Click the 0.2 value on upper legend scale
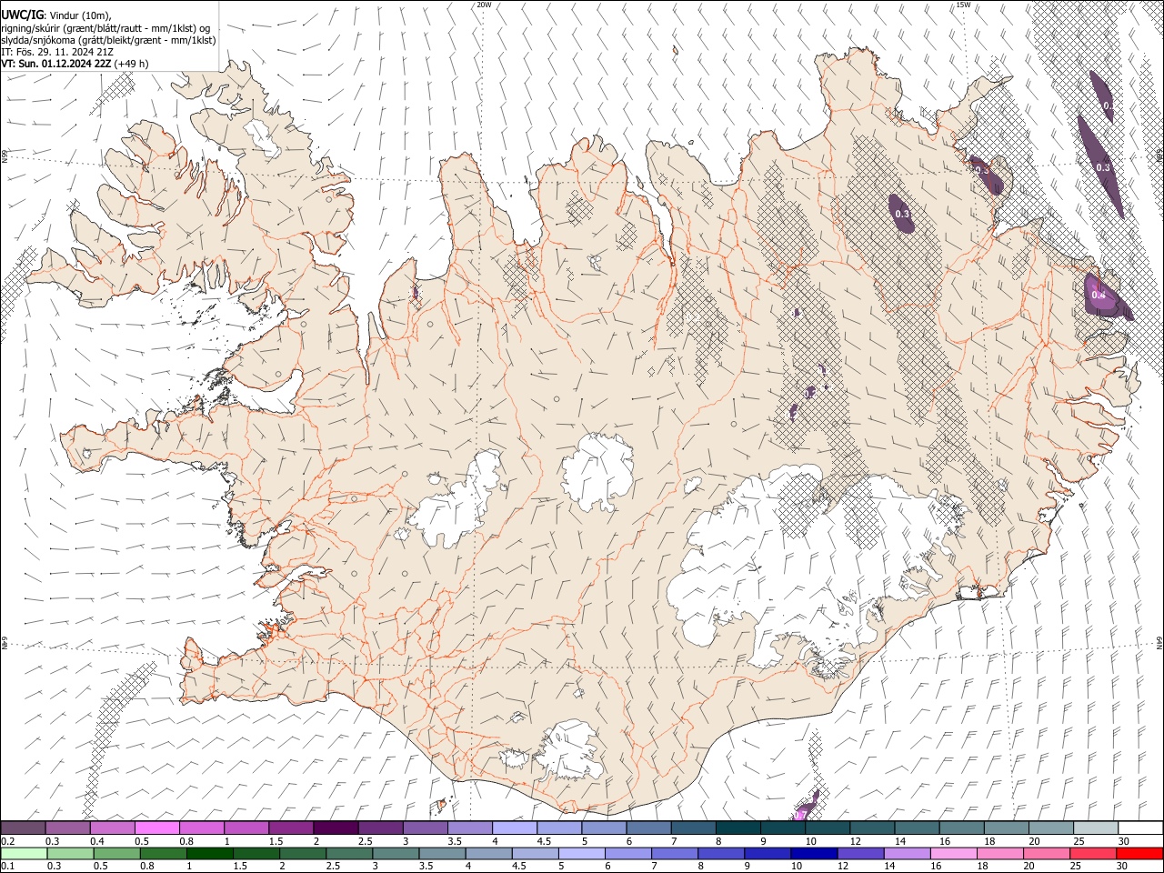This screenshot has width=1164, height=873. 7,841
